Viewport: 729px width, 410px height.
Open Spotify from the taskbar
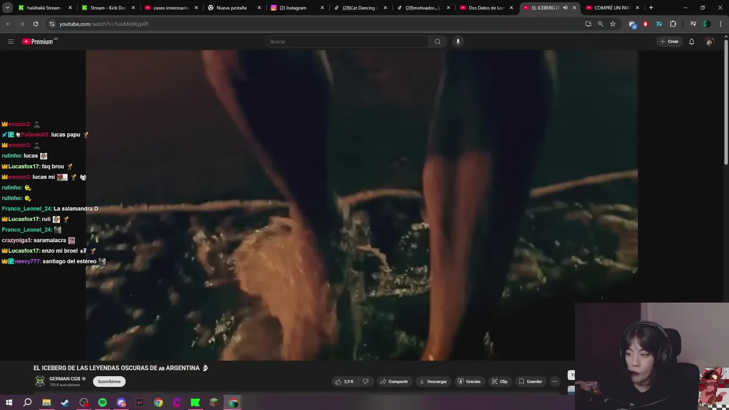tap(103, 403)
